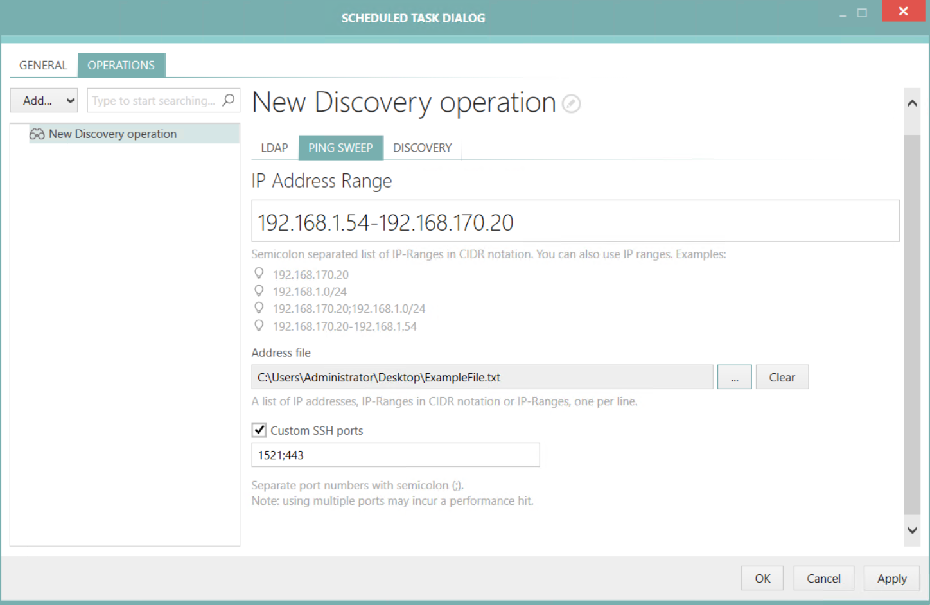
Task: Open the DISCOVERY tab
Action: pyautogui.click(x=422, y=148)
